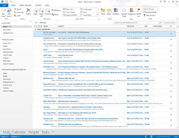Viewport: 179px width, 138px height.
Task: Show All messages filter
Action: [x=36, y=23]
